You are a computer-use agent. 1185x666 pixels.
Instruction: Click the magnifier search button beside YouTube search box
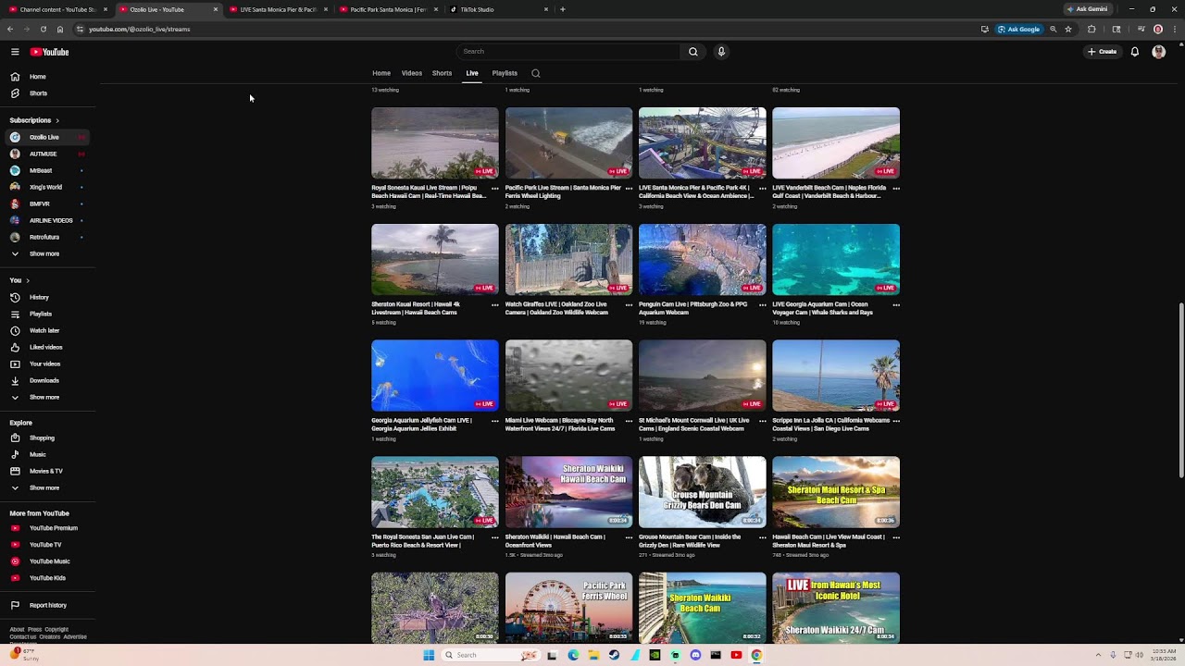pos(692,52)
